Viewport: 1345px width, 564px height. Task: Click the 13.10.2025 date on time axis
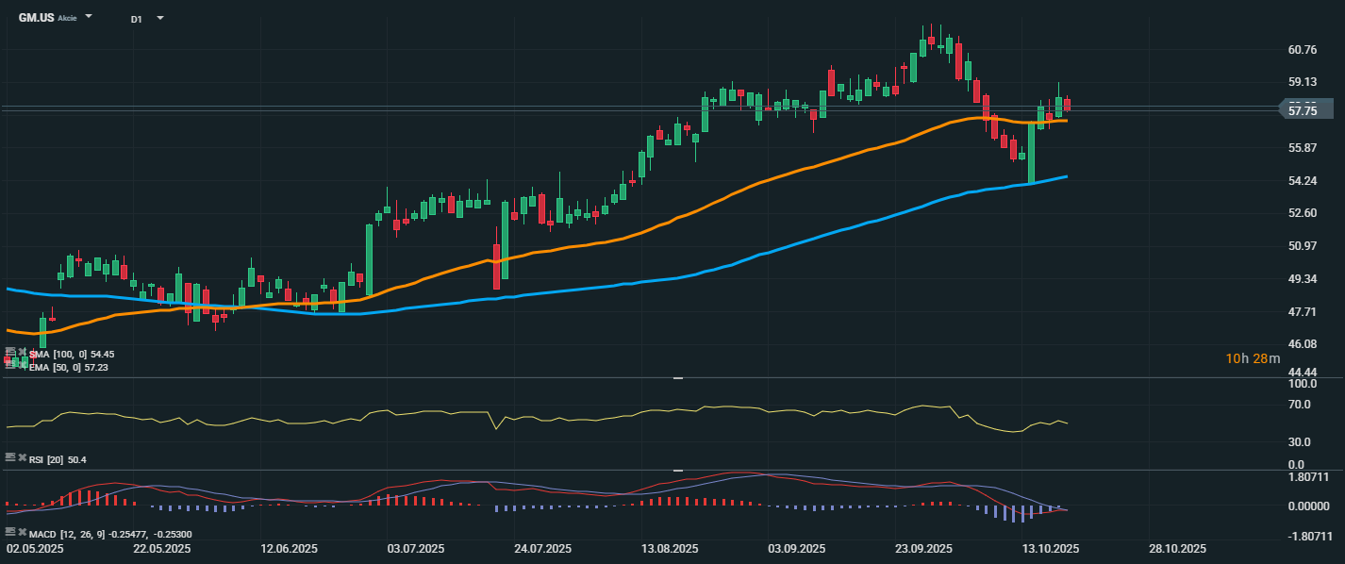point(1052,549)
